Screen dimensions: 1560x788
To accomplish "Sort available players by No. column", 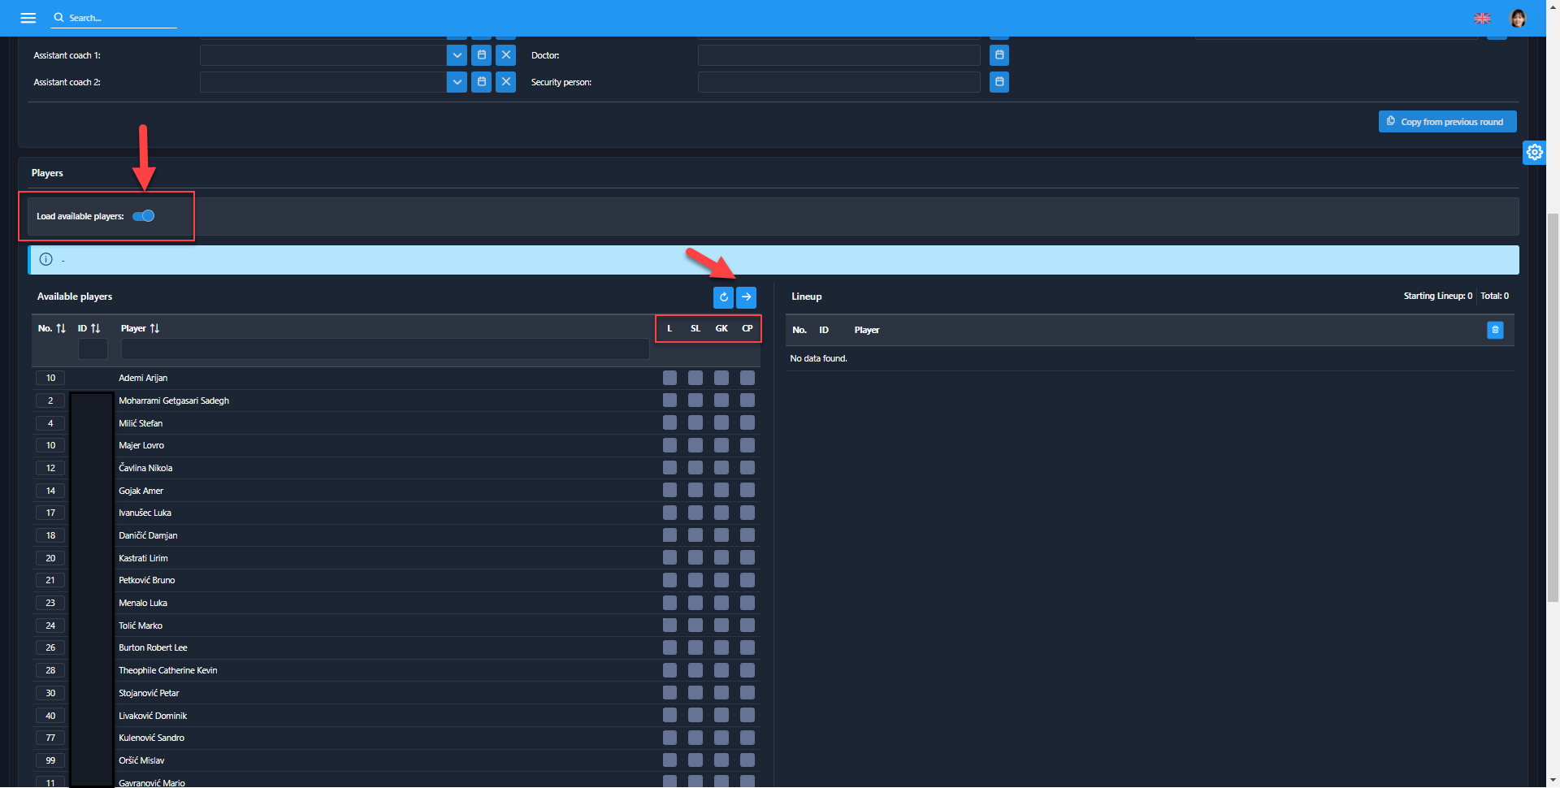I will tap(60, 328).
